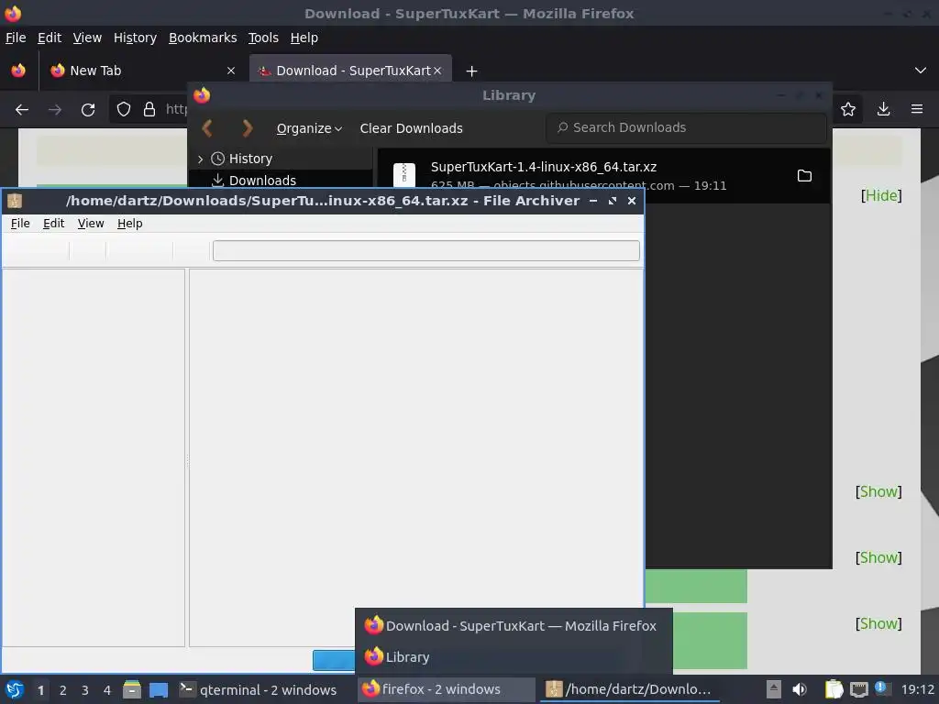Go back in Firefox
Screen dimensions: 939x704
click(22, 110)
